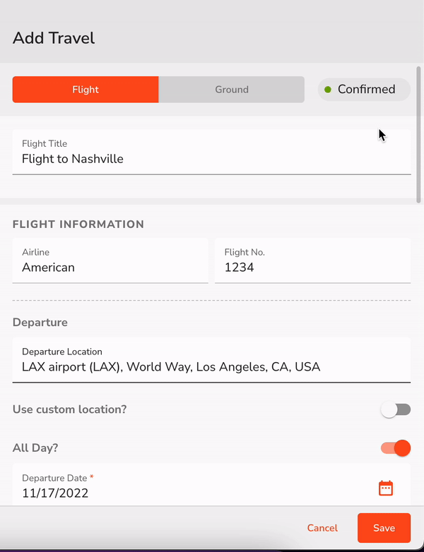Turn off the All Day switch
Image resolution: width=424 pixels, height=552 pixels.
(396, 448)
